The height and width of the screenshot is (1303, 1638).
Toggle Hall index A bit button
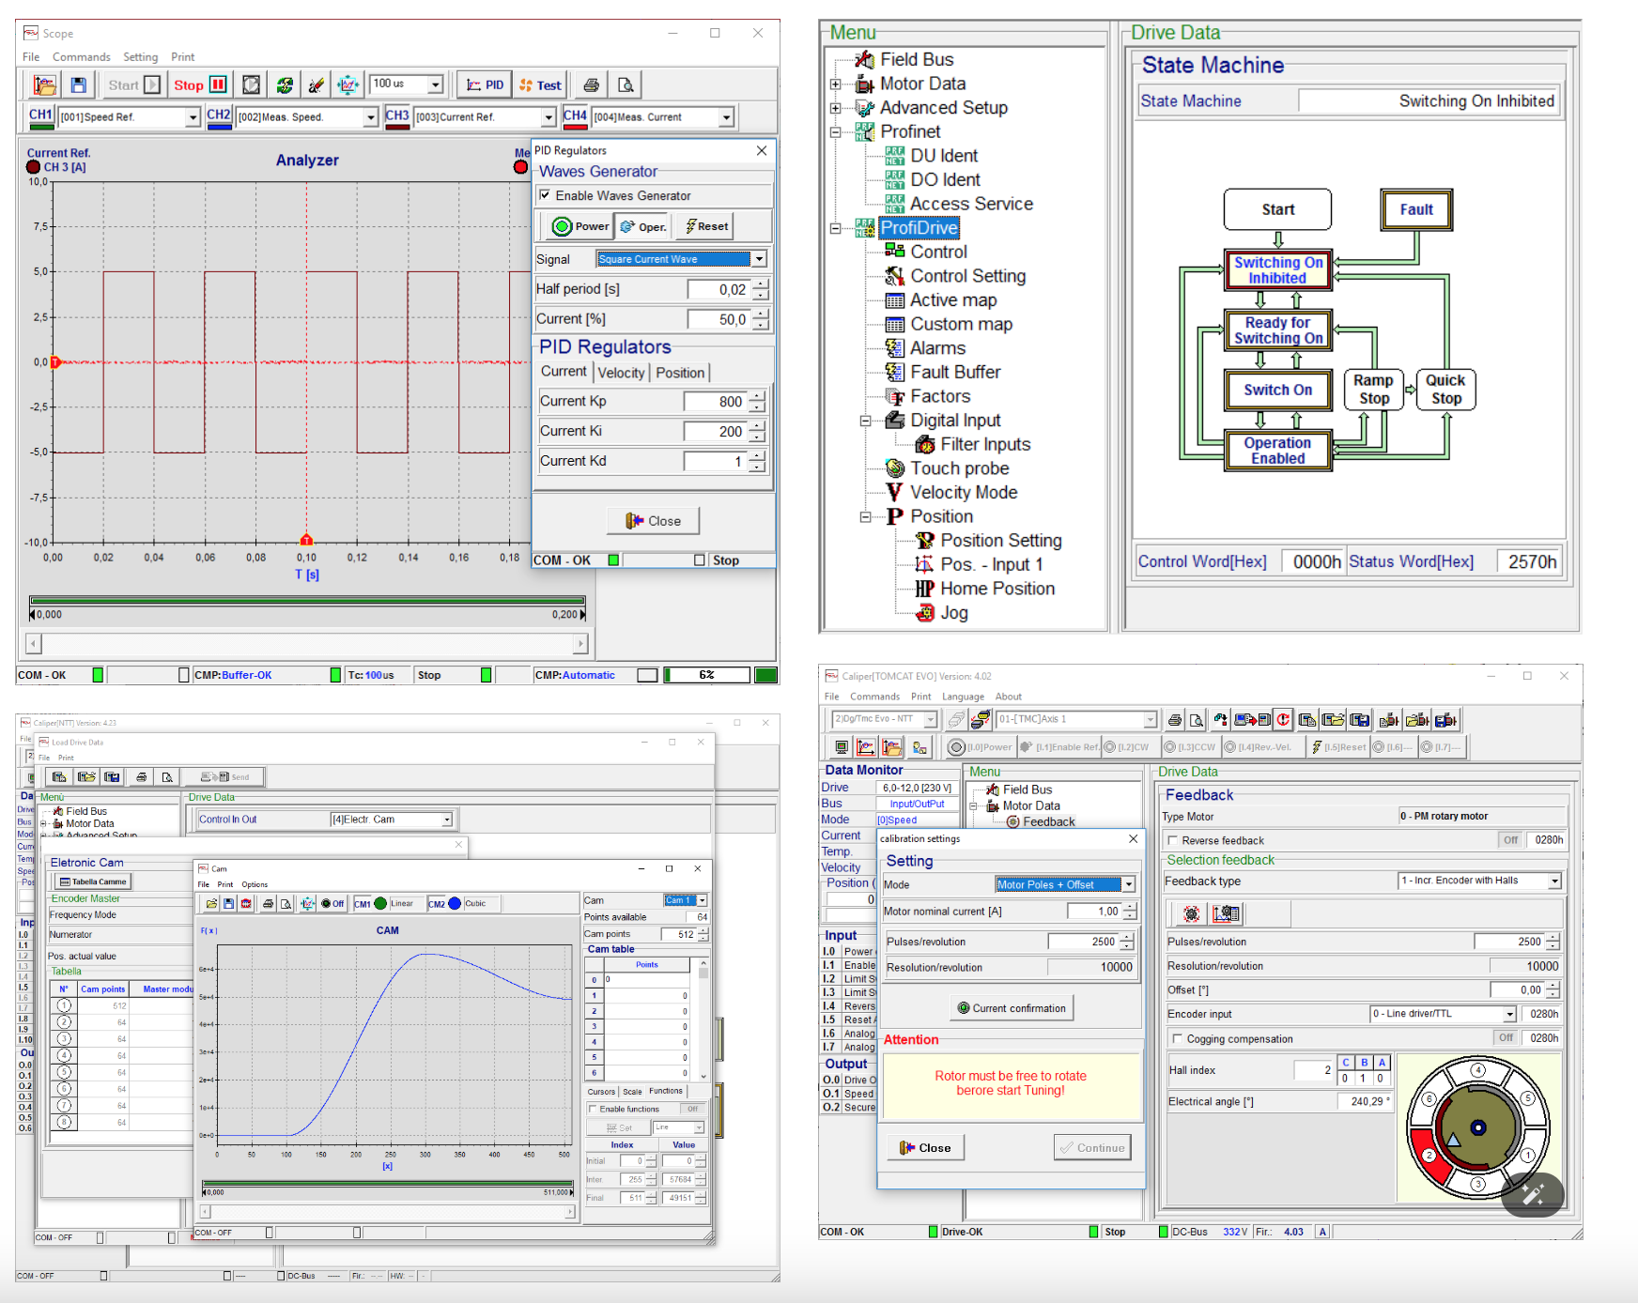[1382, 1063]
